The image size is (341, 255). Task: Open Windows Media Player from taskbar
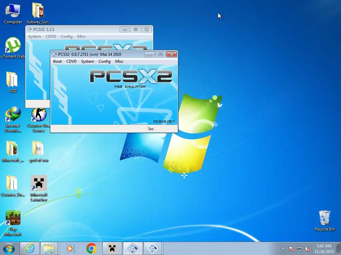[x=70, y=248]
